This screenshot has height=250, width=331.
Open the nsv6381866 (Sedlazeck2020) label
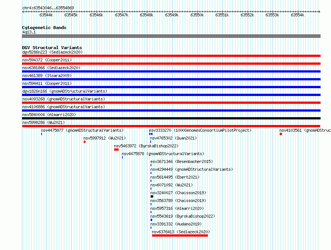pyautogui.click(x=51, y=68)
